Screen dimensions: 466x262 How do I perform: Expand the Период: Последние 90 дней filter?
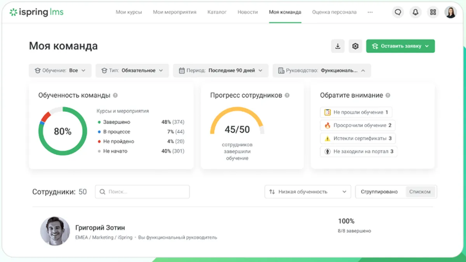point(221,71)
